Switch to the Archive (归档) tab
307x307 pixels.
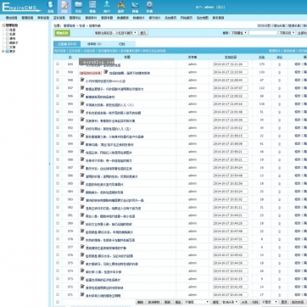(122, 44)
